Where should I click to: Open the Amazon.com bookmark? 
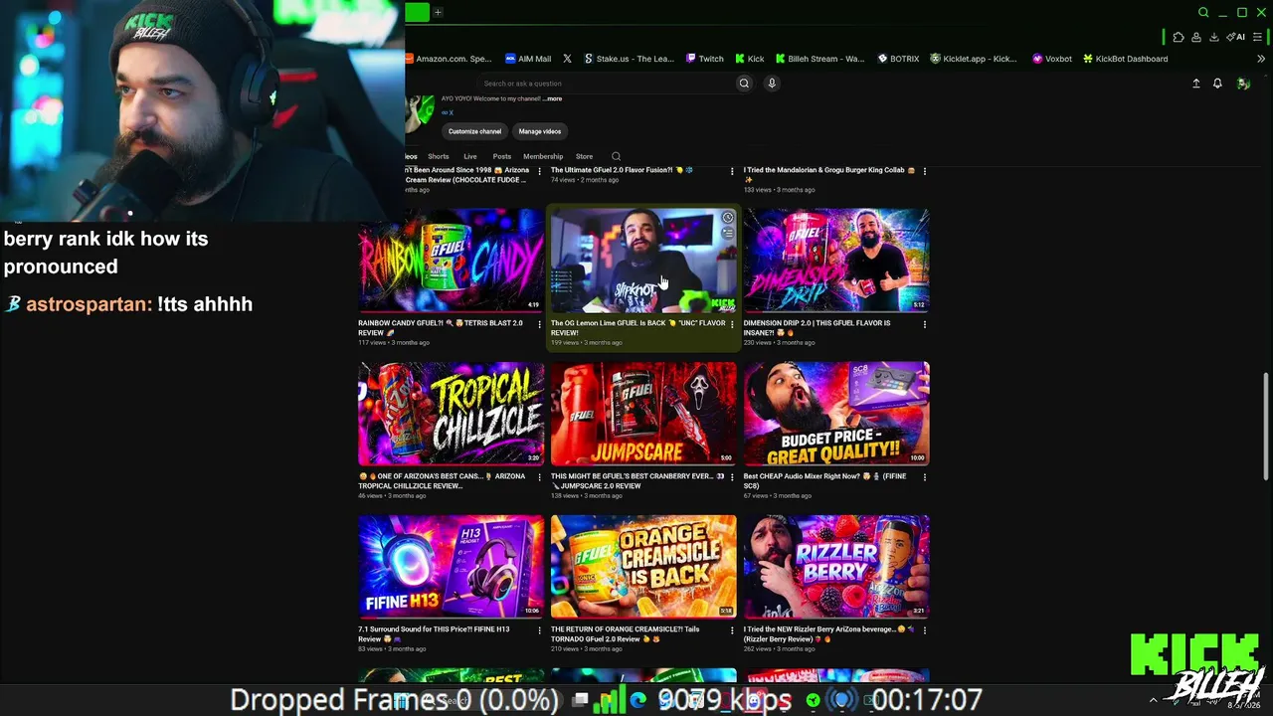[449, 59]
